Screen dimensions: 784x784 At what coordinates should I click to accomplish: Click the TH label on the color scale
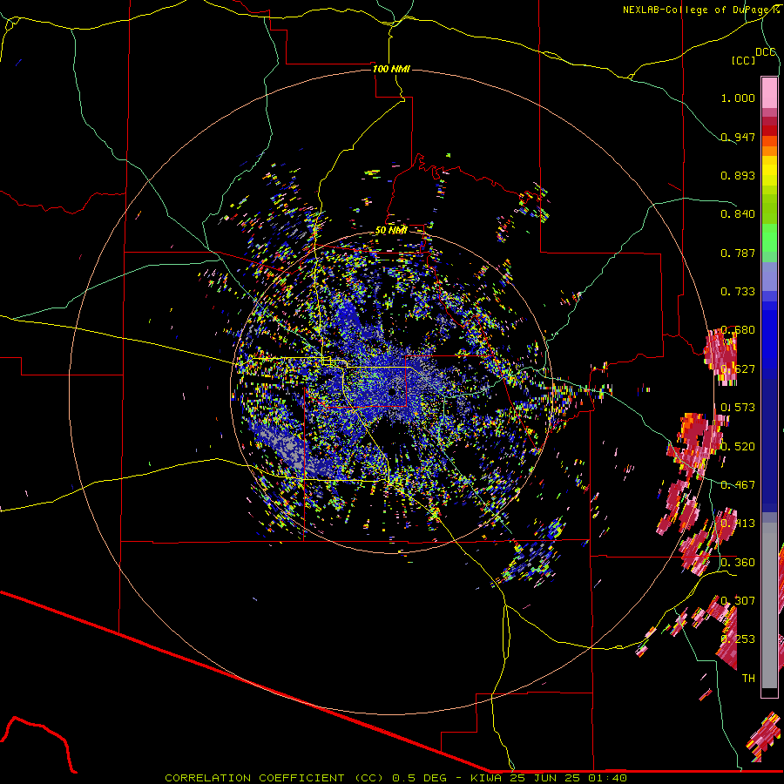(748, 679)
